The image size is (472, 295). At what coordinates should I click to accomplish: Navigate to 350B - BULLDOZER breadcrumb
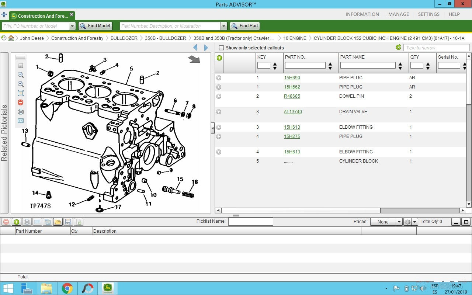[x=166, y=38]
